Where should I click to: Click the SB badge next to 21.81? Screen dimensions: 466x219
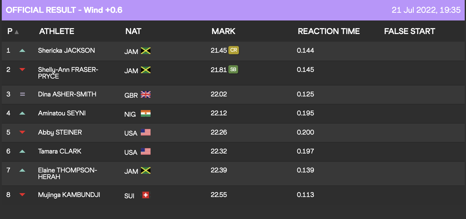click(233, 70)
